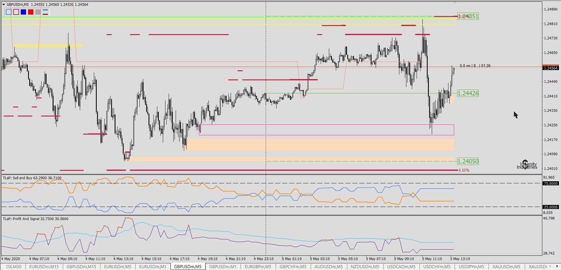Switch to the GBPUSDm,M15 tab
The width and height of the screenshot is (561, 270).
point(81,267)
